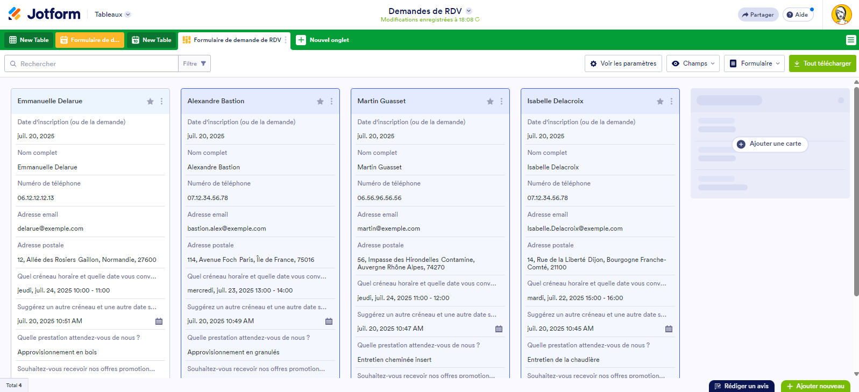
Task: Switch to the first New Table tab
Action: (x=29, y=40)
